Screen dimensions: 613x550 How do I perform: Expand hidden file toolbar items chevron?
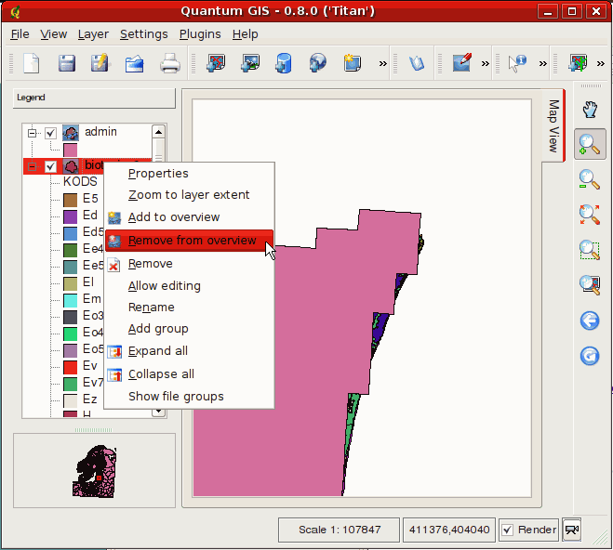click(x=382, y=63)
